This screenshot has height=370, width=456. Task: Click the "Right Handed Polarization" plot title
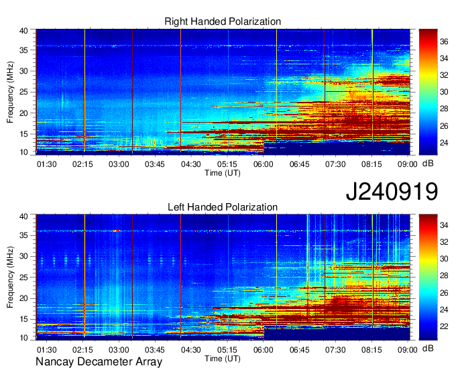tap(223, 21)
